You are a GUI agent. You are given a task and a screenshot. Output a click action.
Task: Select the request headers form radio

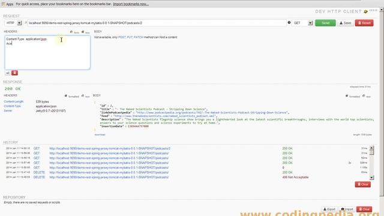(x=71, y=32)
